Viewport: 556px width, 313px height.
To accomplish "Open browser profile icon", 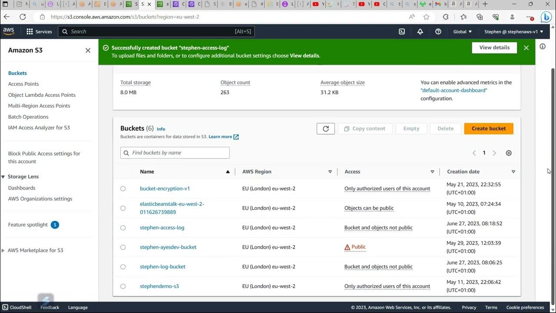I will click(512, 17).
